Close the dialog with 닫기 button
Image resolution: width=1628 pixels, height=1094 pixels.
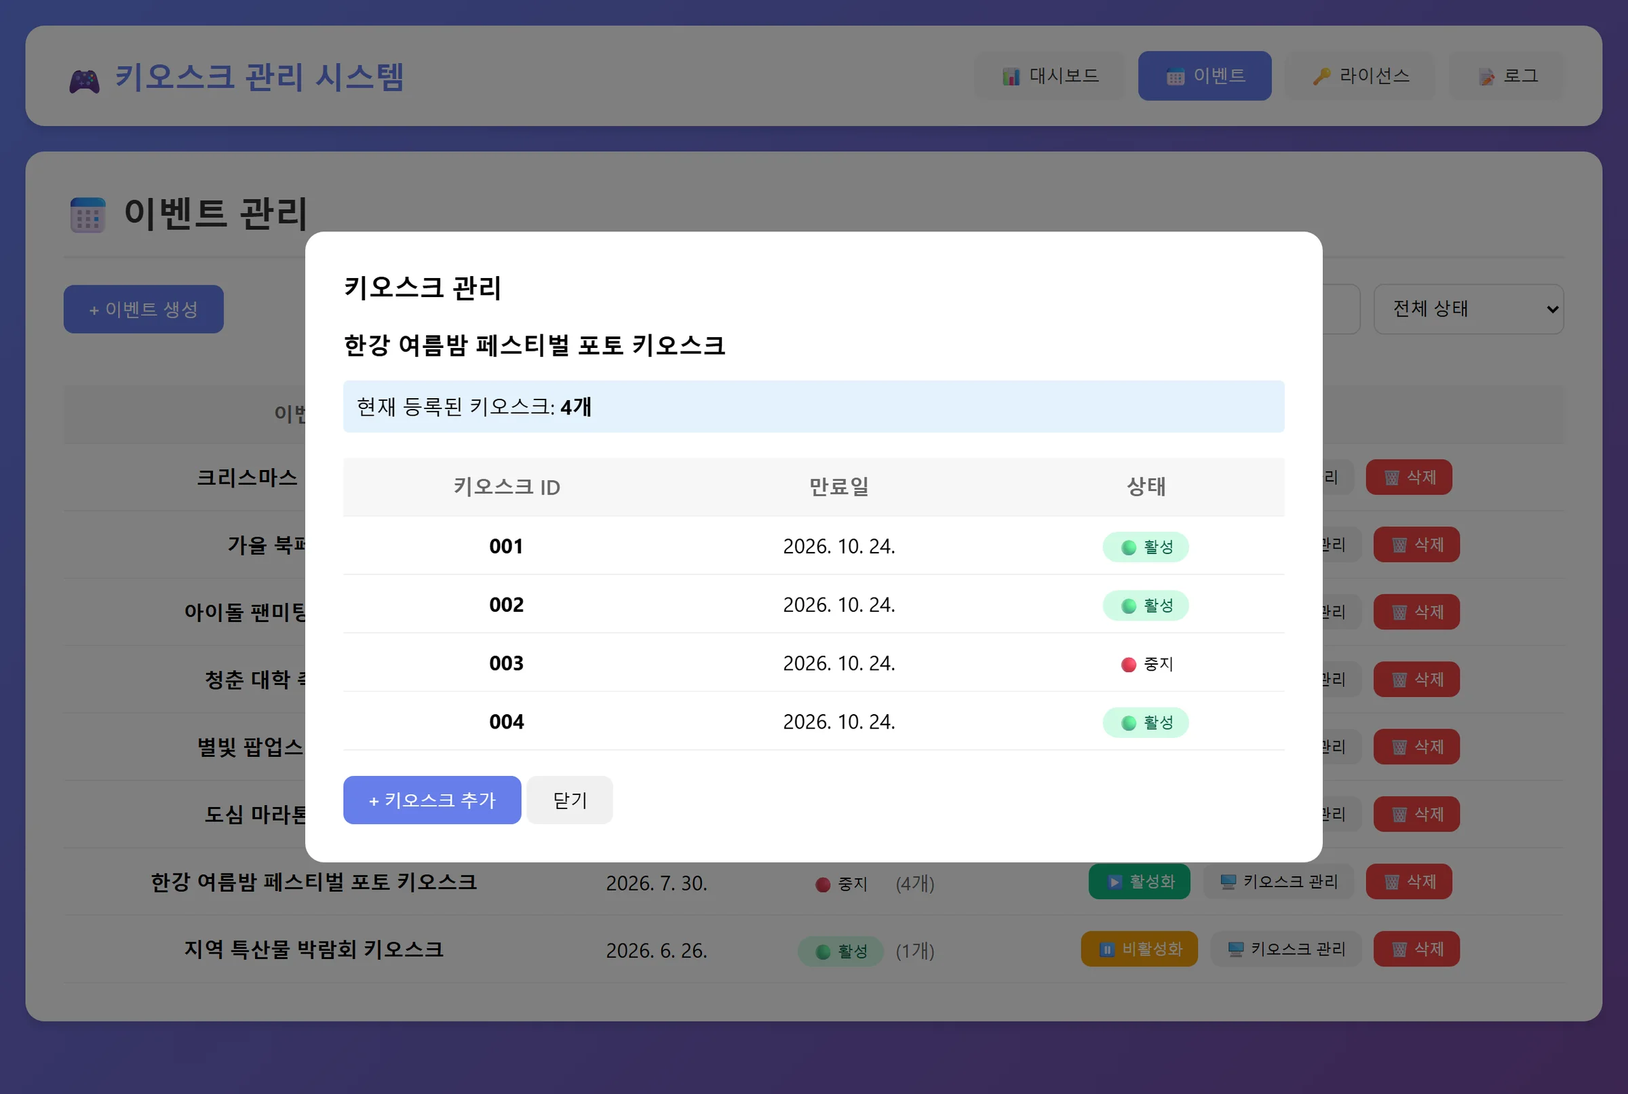pyautogui.click(x=569, y=800)
